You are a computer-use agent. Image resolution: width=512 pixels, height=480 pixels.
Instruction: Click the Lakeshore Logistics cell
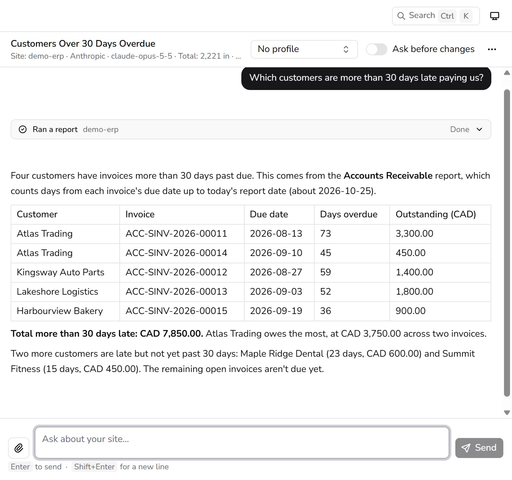click(x=65, y=292)
